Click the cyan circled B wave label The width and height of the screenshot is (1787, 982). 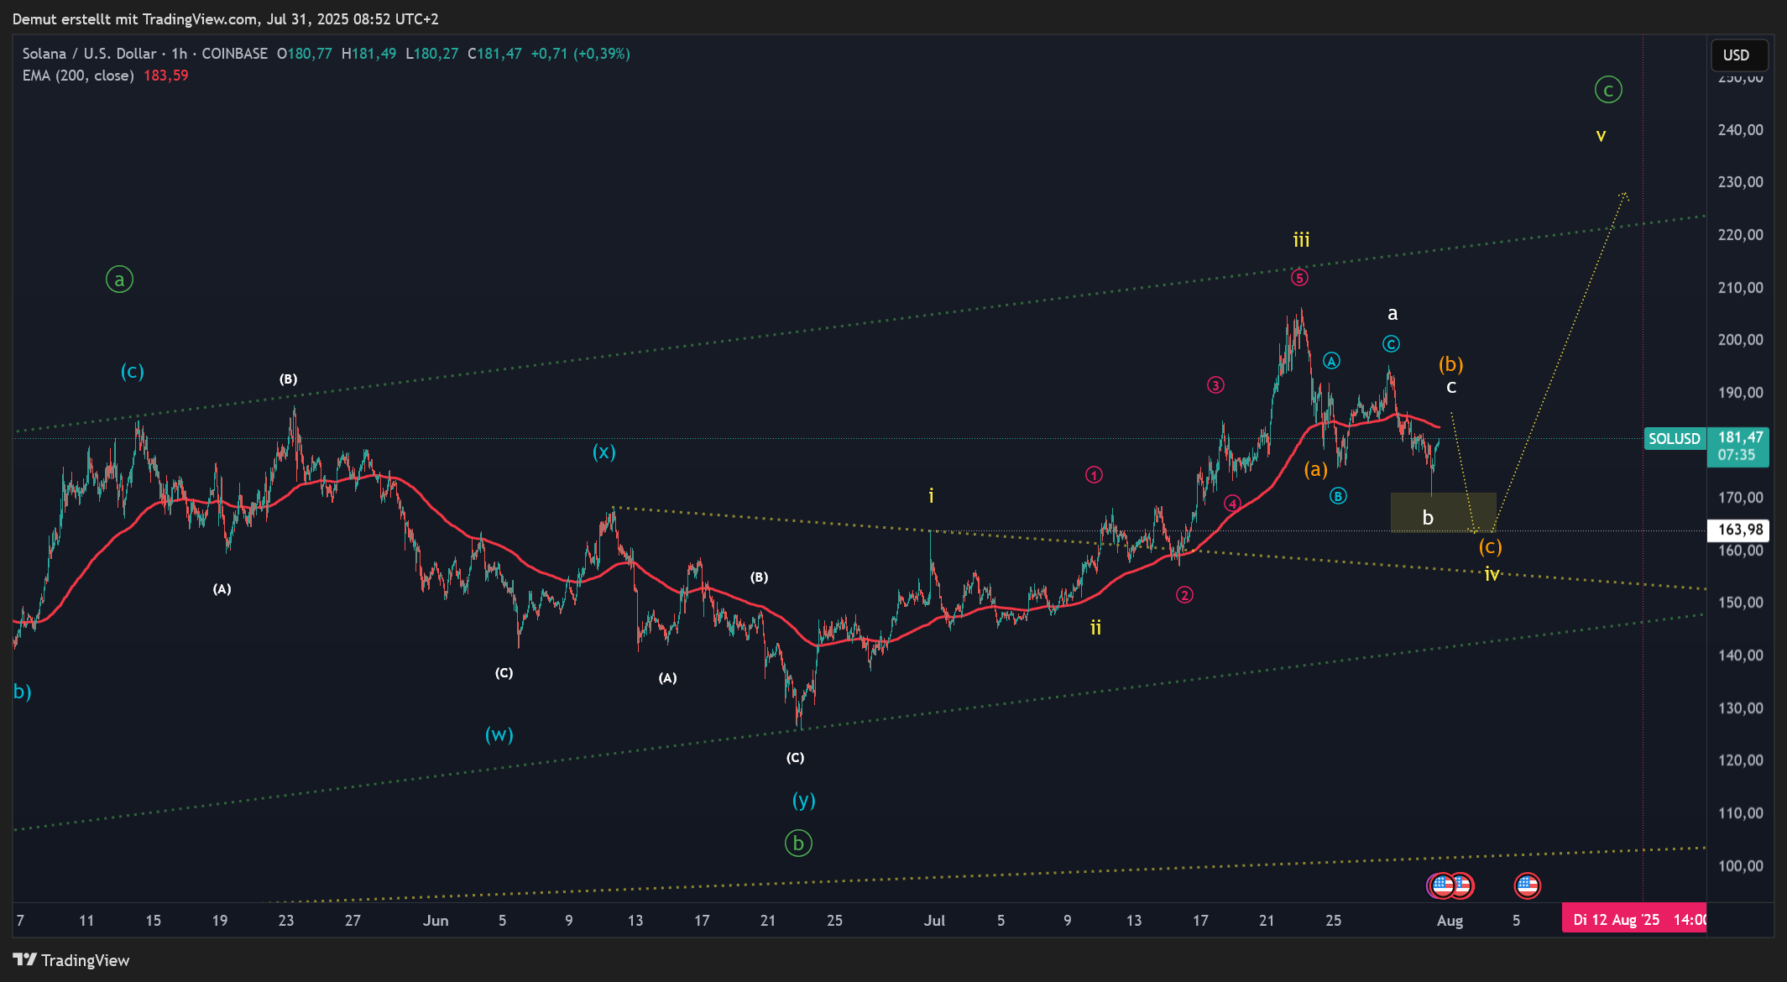(1338, 496)
